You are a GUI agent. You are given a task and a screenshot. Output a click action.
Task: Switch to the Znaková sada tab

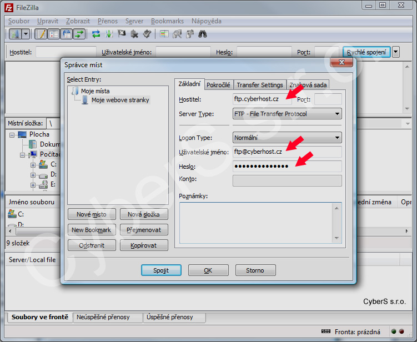(308, 85)
